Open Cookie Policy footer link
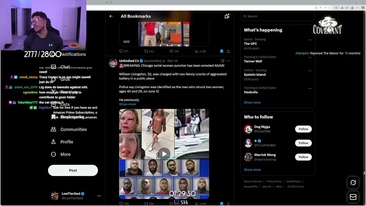Image resolution: width=366 pixels, height=206 pixels. 294,181
